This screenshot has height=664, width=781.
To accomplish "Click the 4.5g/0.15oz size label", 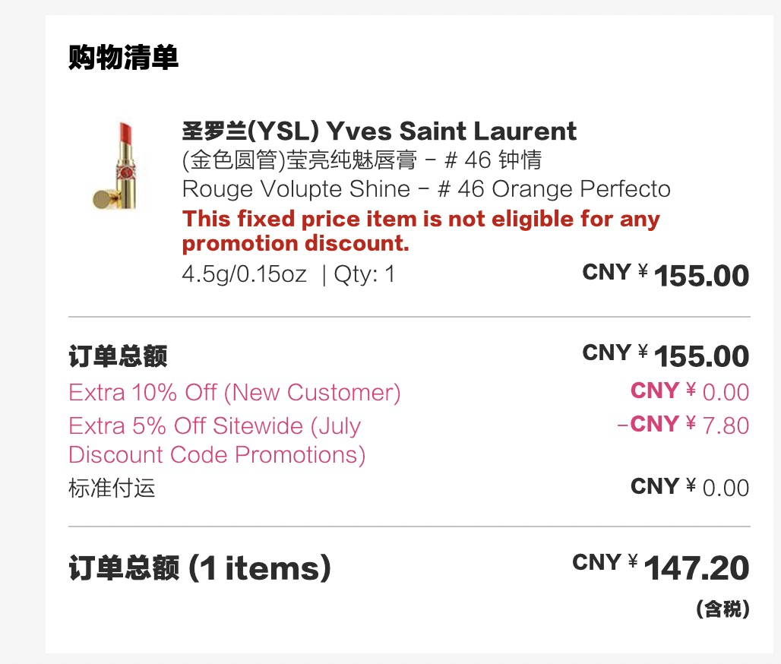I will click(244, 274).
